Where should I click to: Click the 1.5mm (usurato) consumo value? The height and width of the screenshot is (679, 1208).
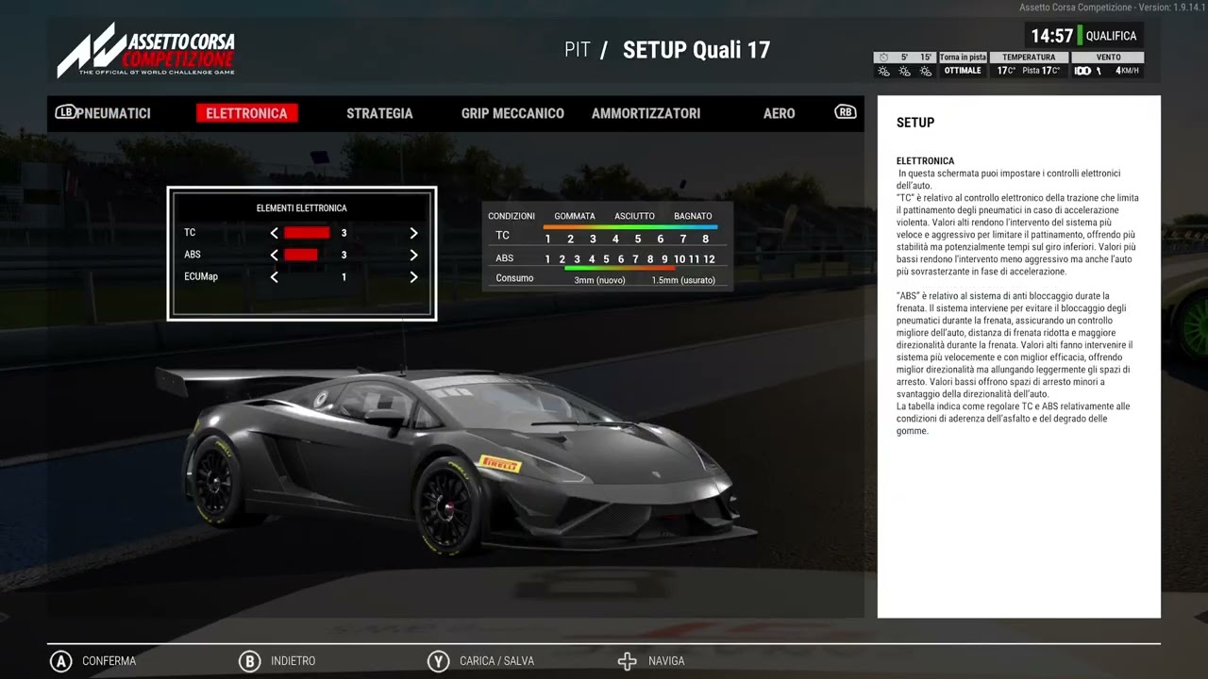click(x=683, y=280)
